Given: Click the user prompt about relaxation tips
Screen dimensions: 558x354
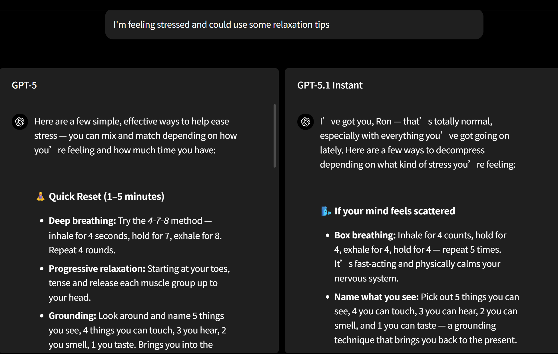Looking at the screenshot, I should click(221, 25).
